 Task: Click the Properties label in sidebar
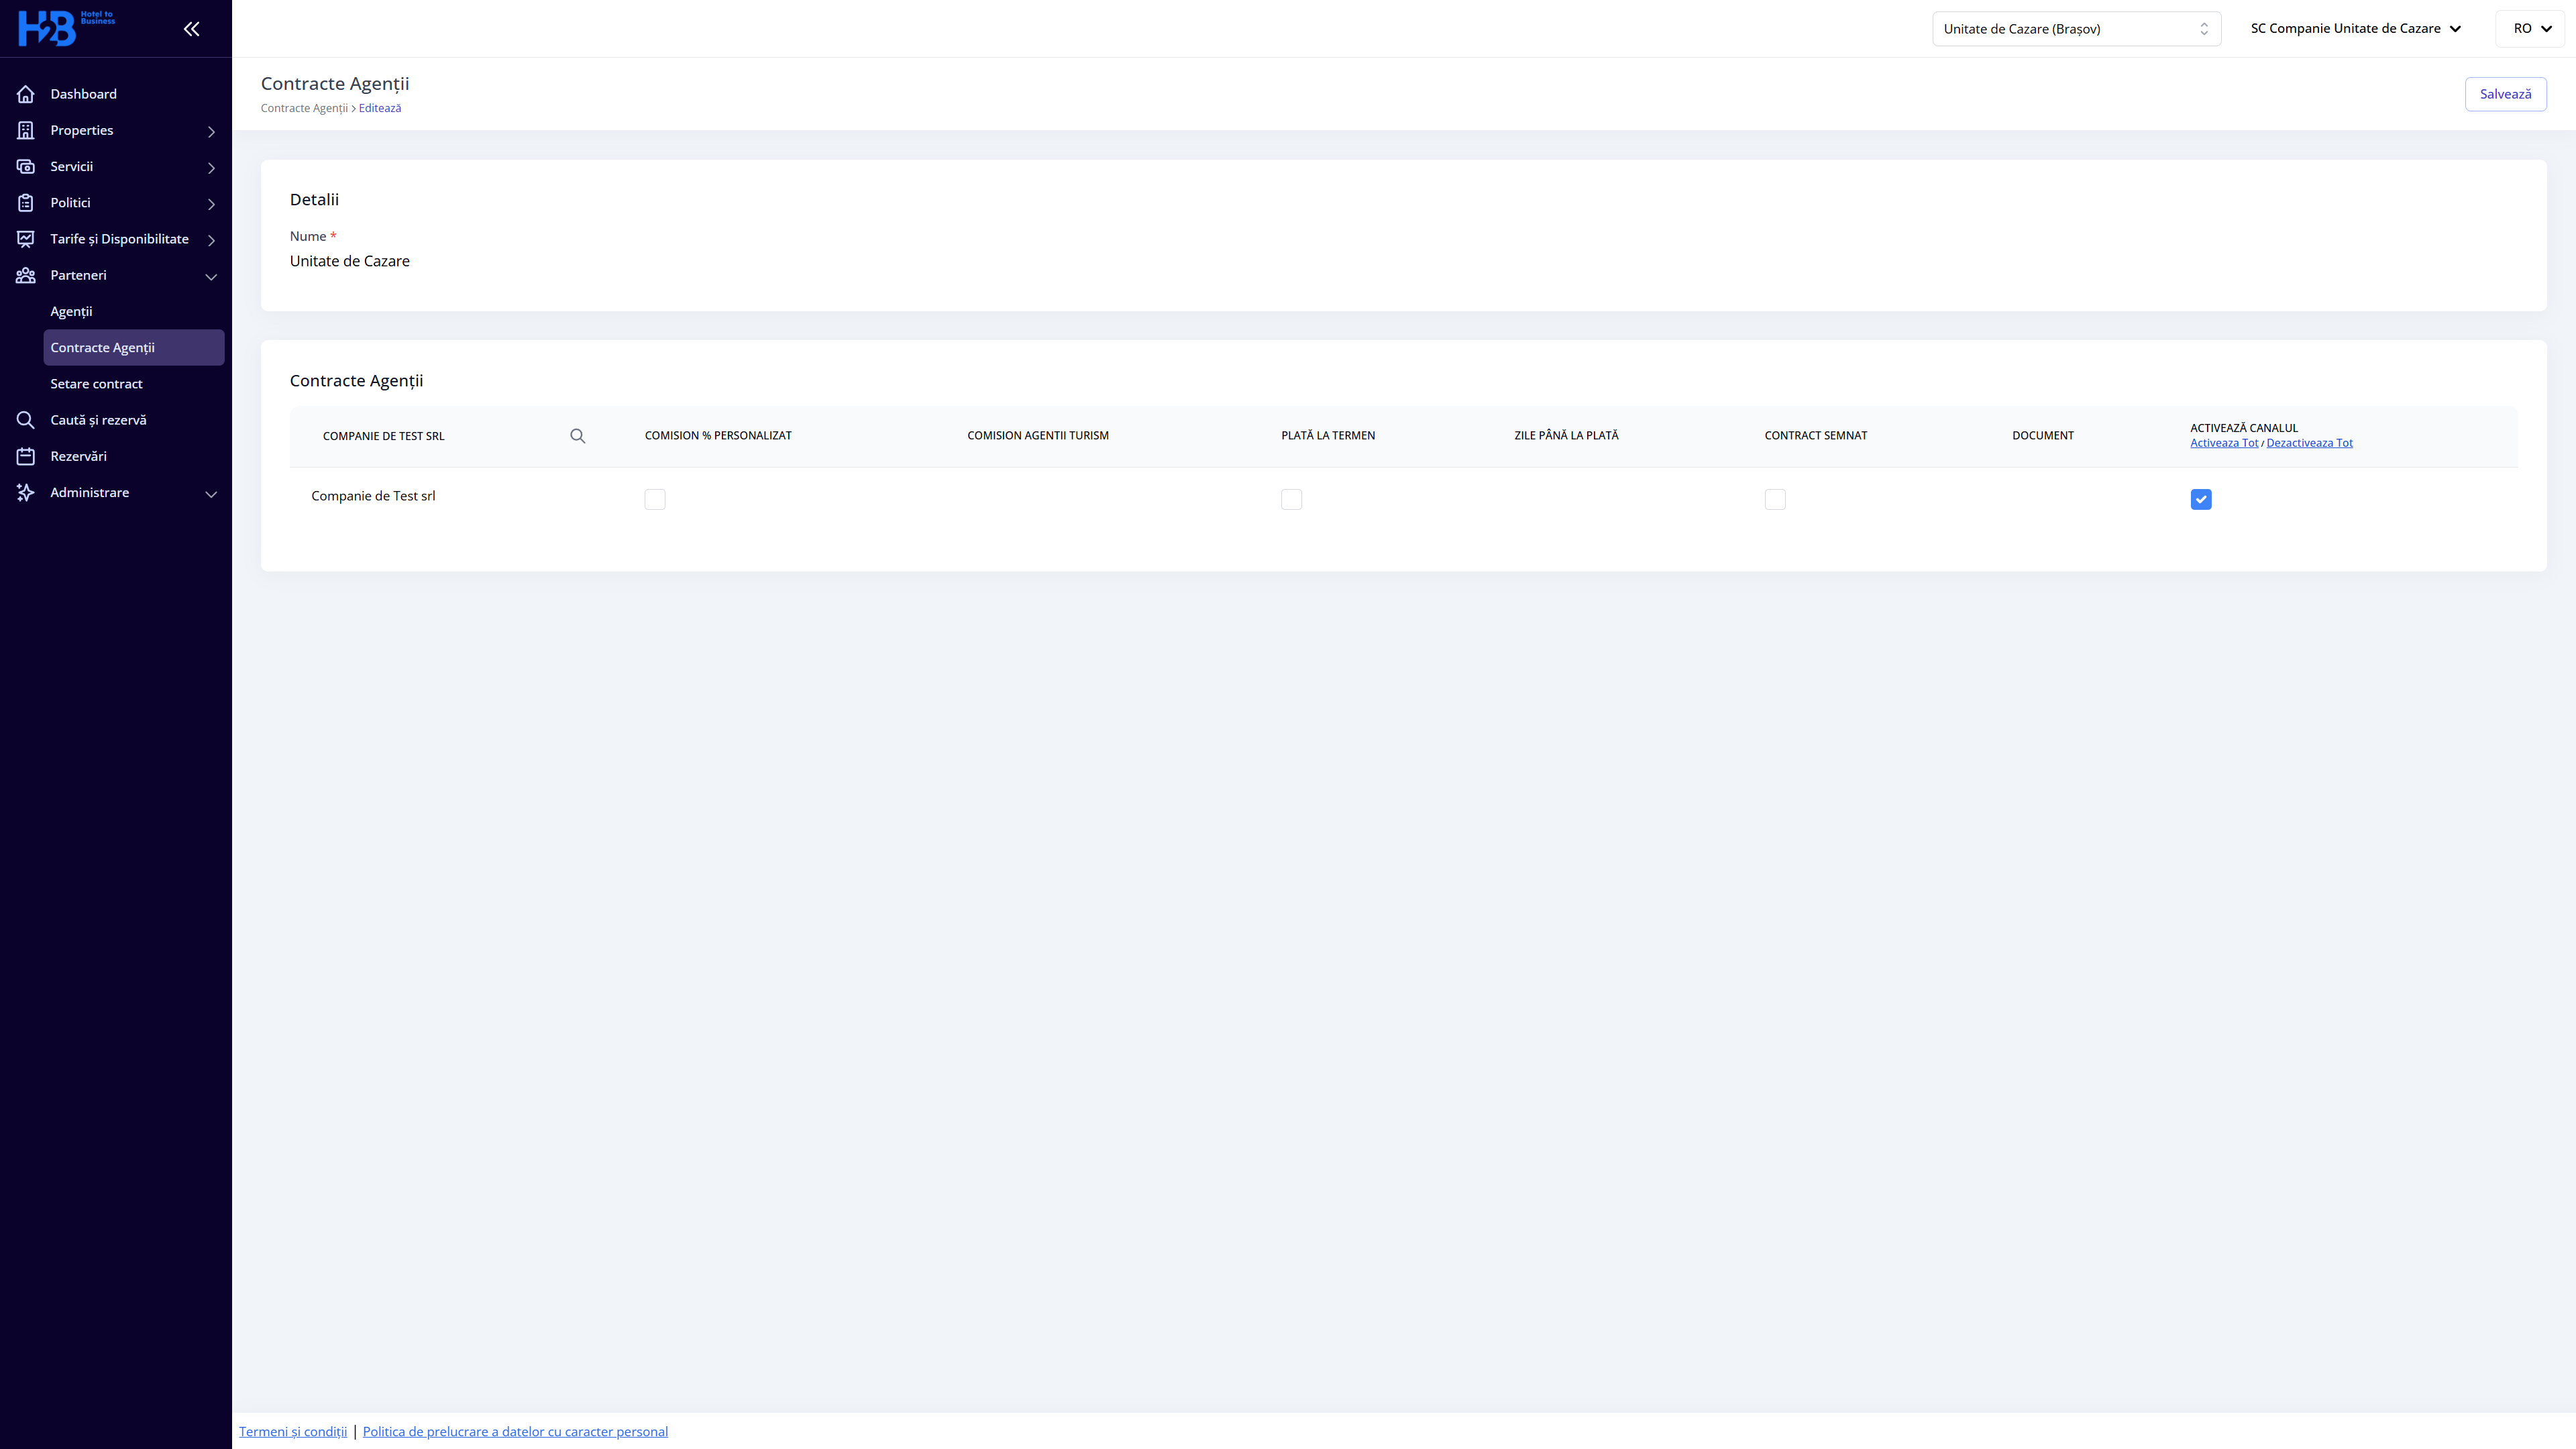coord(82,130)
